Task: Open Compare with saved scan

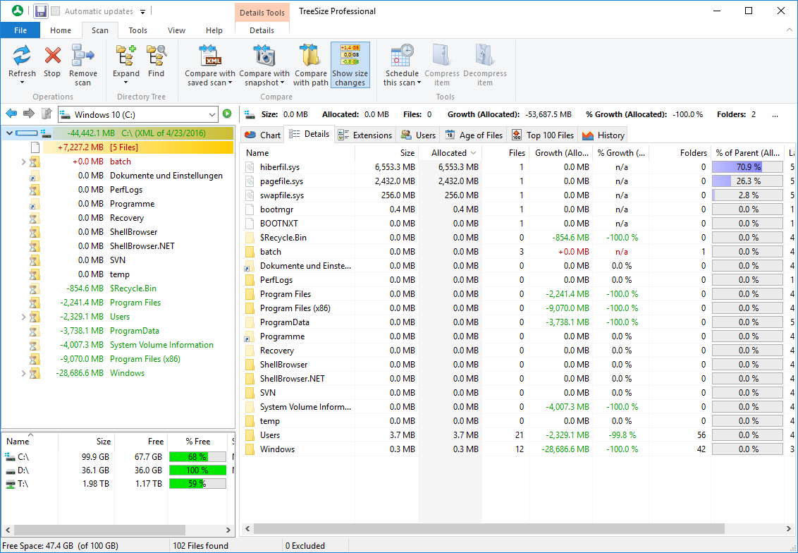Action: coord(210,56)
